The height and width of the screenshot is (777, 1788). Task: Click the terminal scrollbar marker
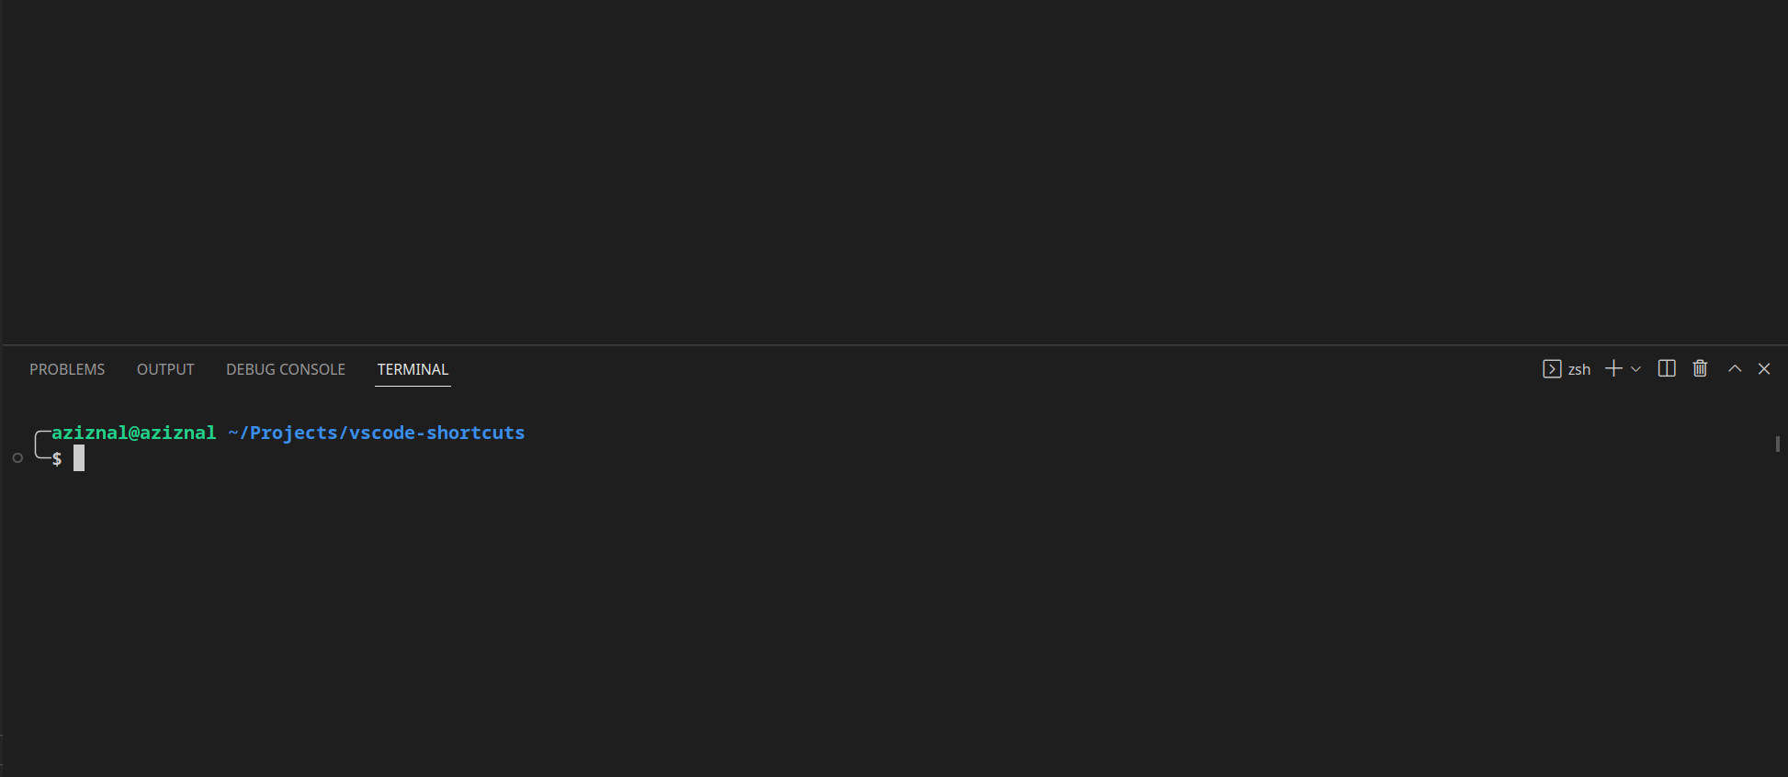point(1778,445)
